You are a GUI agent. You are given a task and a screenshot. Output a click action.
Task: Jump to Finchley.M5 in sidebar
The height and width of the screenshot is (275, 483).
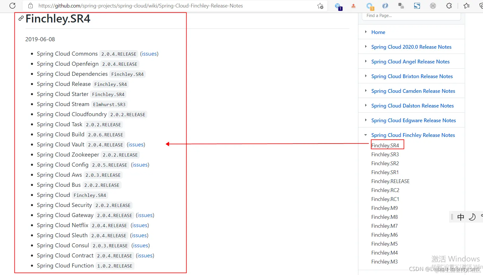point(385,244)
